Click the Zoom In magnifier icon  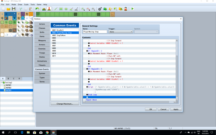click(83, 9)
